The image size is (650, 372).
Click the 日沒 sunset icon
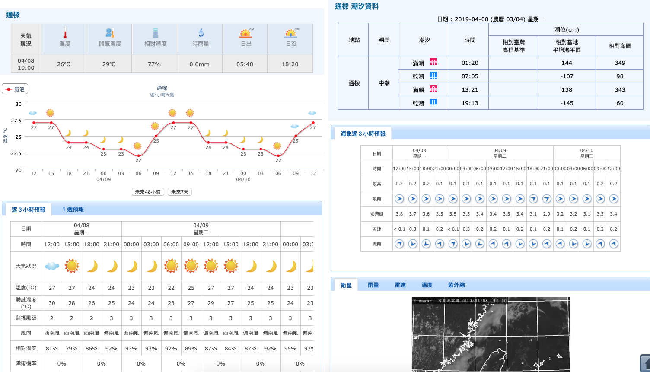click(291, 33)
